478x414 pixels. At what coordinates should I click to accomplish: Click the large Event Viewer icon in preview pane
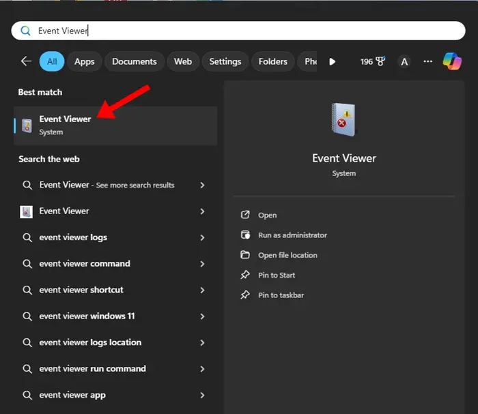[343, 119]
